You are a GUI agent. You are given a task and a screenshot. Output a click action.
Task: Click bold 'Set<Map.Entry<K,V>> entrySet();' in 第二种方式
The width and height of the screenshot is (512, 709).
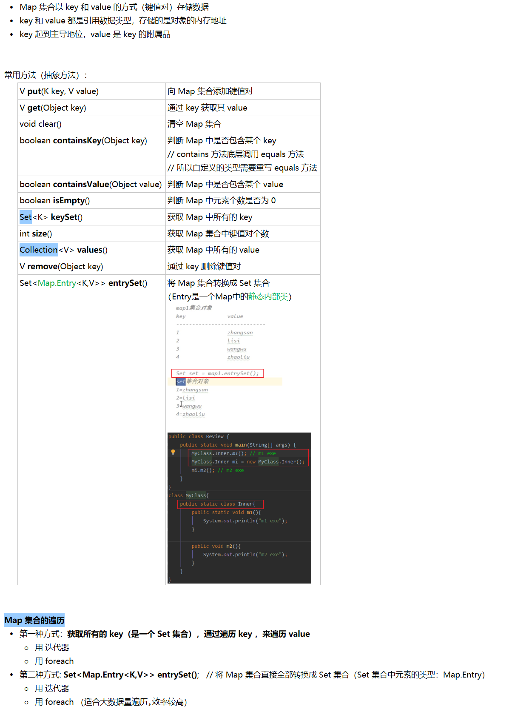coord(131,675)
